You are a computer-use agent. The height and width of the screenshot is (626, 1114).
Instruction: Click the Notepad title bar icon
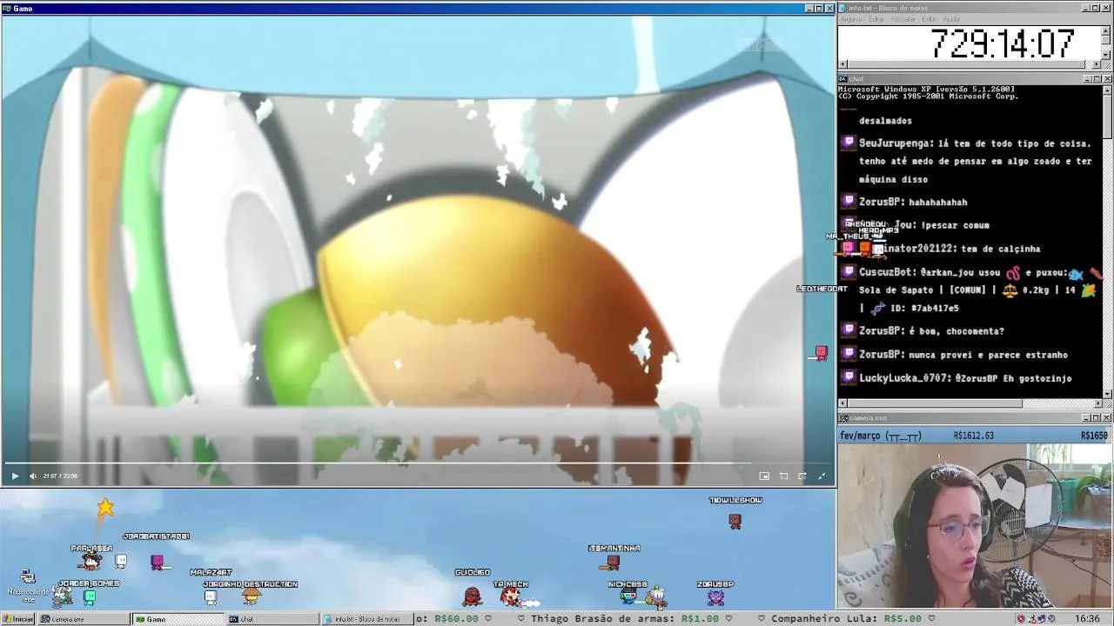point(844,8)
